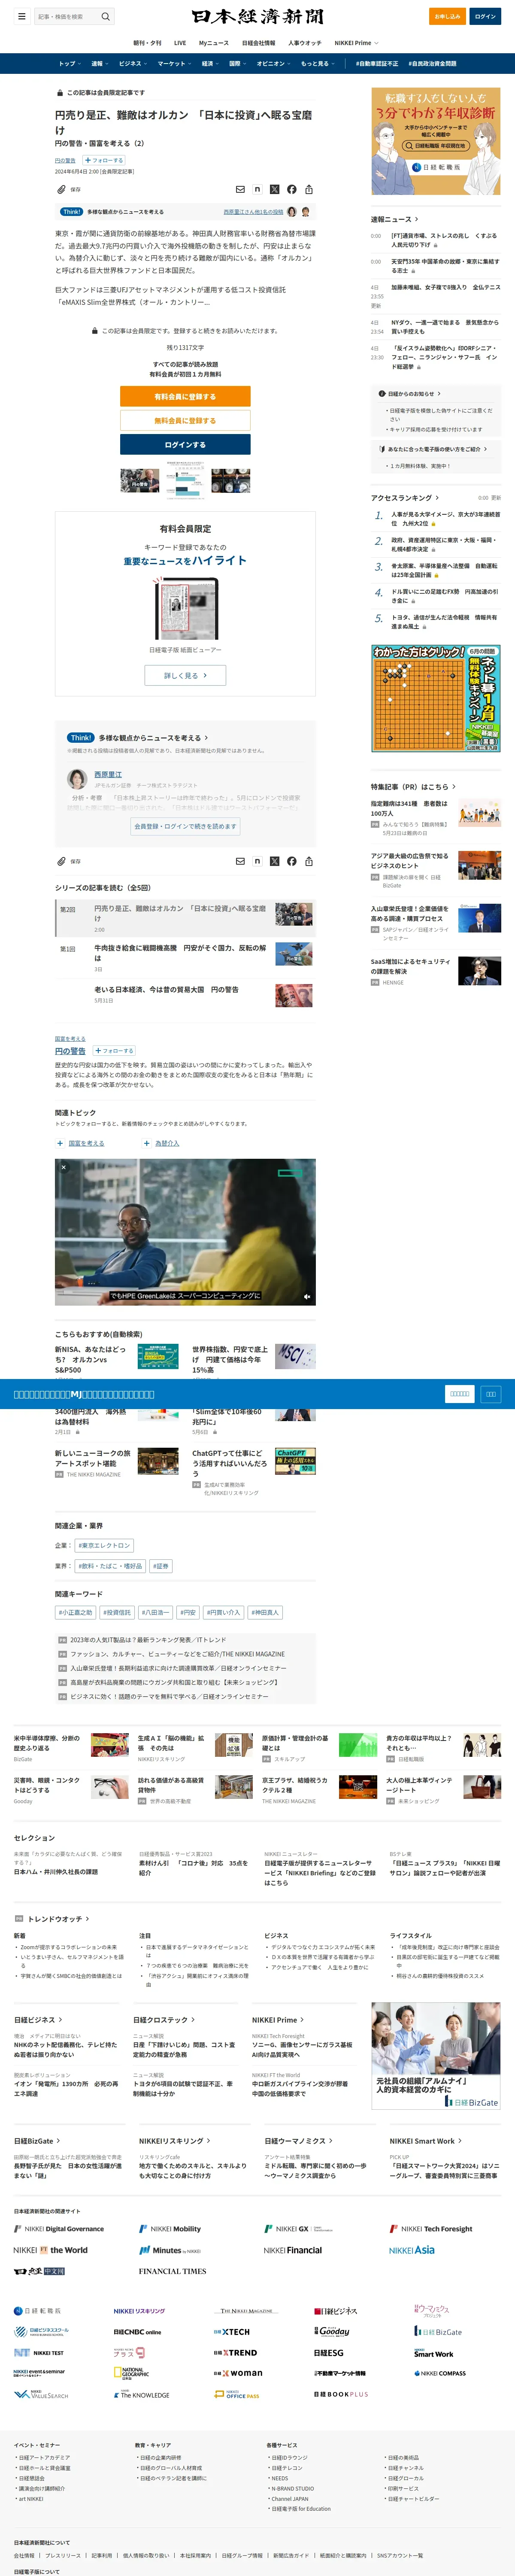This screenshot has height=2576, width=515.
Task: Expand the オピニオン navigation dropdown
Action: point(274,63)
